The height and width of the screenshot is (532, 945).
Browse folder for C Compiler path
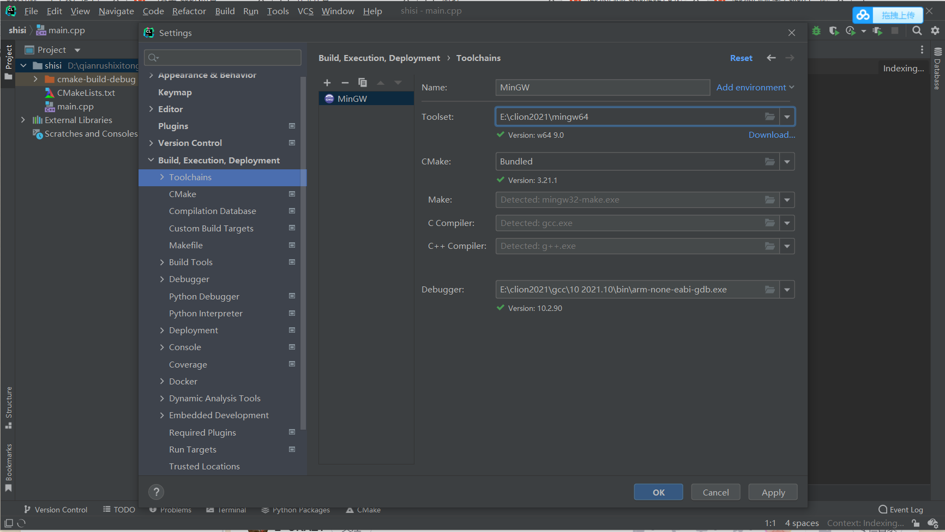point(769,223)
